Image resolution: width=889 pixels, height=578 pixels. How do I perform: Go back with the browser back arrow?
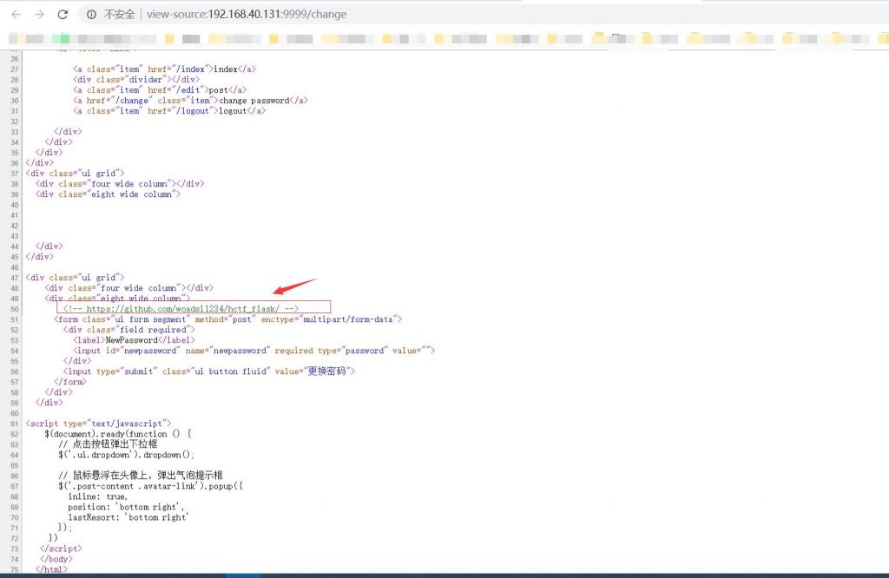(16, 14)
